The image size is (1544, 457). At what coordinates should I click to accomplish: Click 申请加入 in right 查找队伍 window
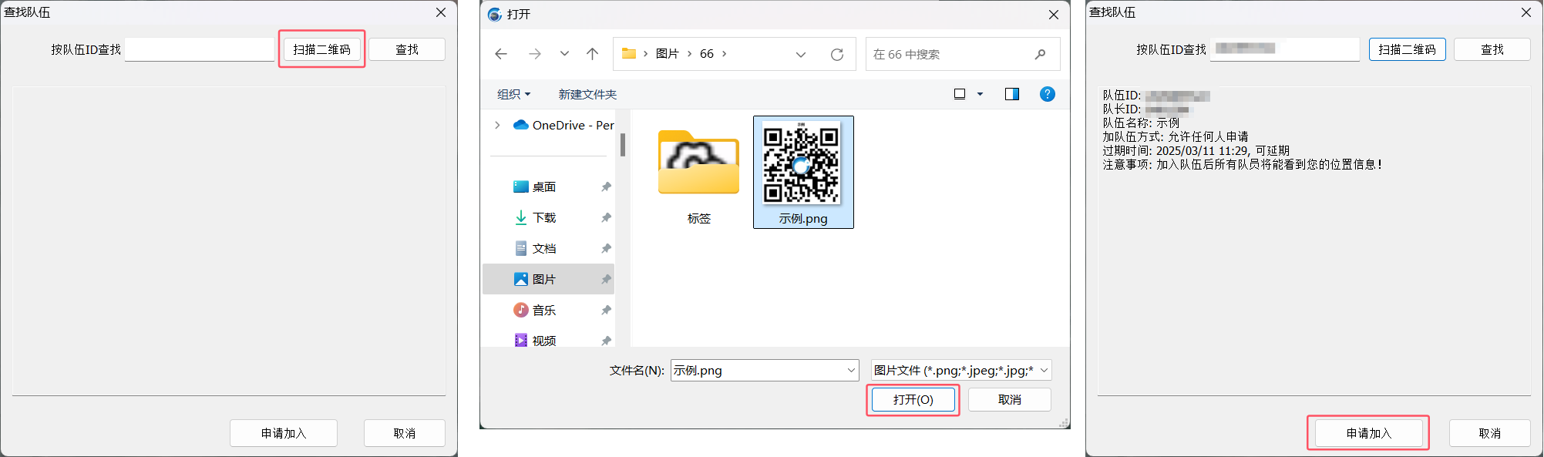(1369, 433)
